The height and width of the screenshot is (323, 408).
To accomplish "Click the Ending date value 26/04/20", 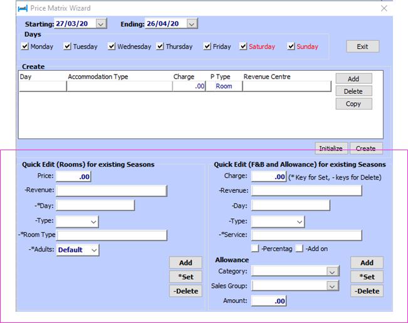I will pyautogui.click(x=162, y=24).
